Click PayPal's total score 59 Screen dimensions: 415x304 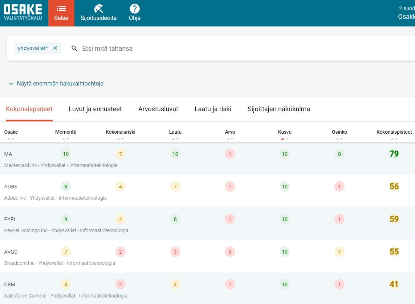(394, 219)
